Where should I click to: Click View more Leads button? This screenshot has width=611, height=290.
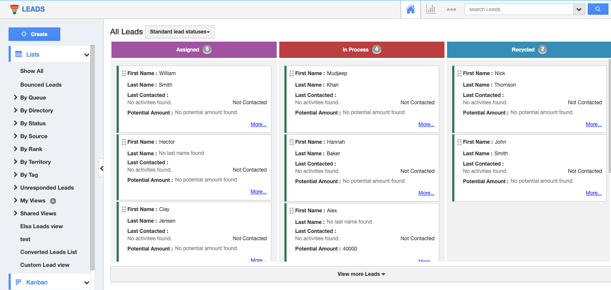(x=361, y=274)
